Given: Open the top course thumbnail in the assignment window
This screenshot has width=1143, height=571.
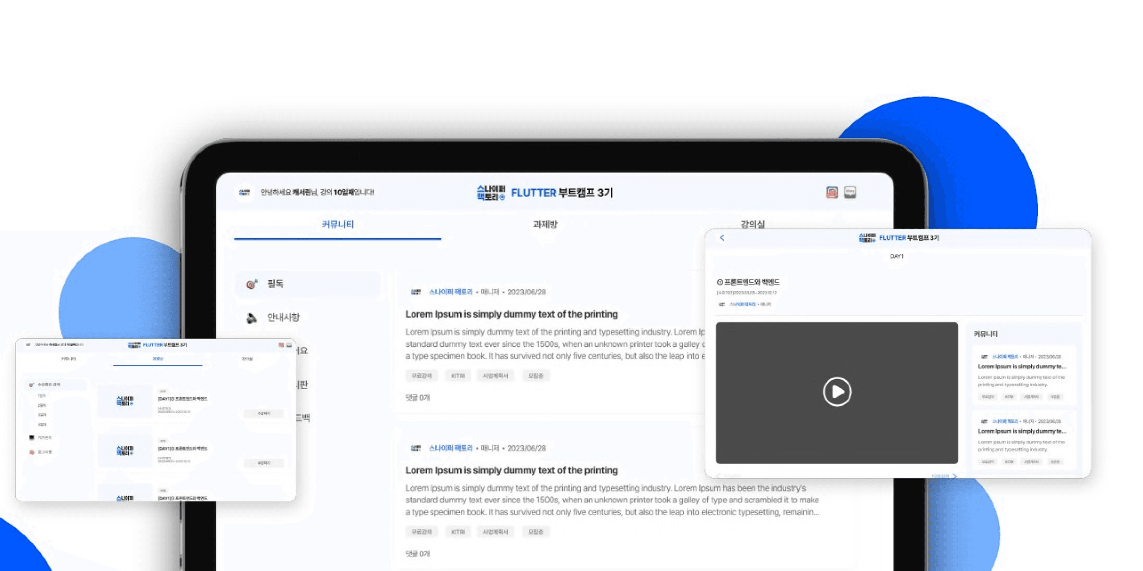Looking at the screenshot, I should point(125,401).
